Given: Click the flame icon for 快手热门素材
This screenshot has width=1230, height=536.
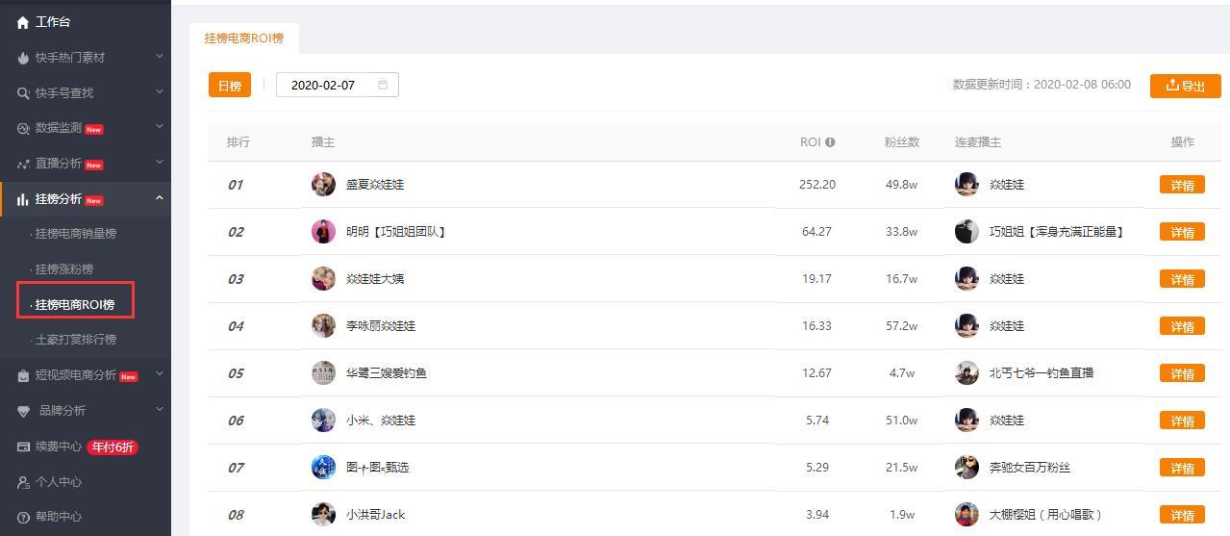Looking at the screenshot, I should tap(23, 58).
